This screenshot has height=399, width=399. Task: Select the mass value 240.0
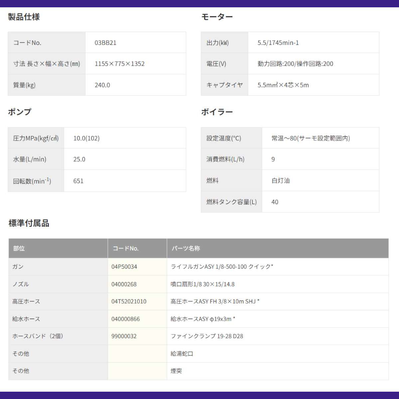[102, 85]
